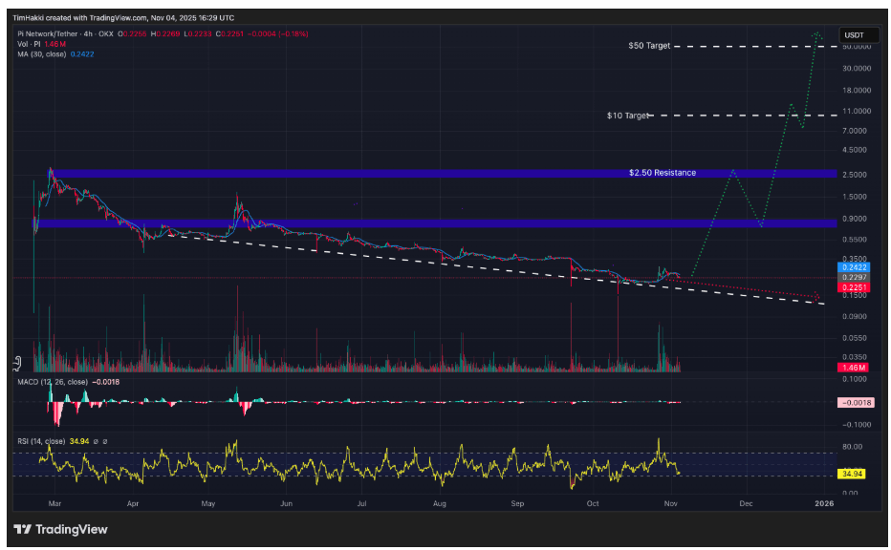Click the Jul date label on time axis
Viewport: 891px width, 550px height.
(x=361, y=503)
